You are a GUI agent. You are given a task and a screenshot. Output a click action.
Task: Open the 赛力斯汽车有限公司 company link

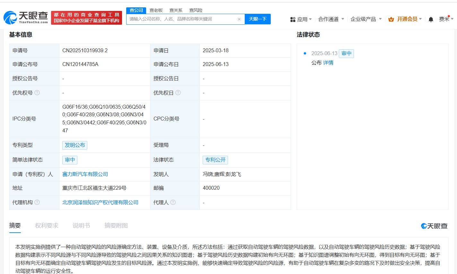point(85,174)
